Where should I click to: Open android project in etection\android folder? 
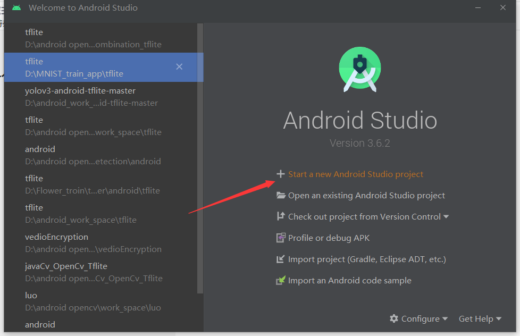pos(100,155)
